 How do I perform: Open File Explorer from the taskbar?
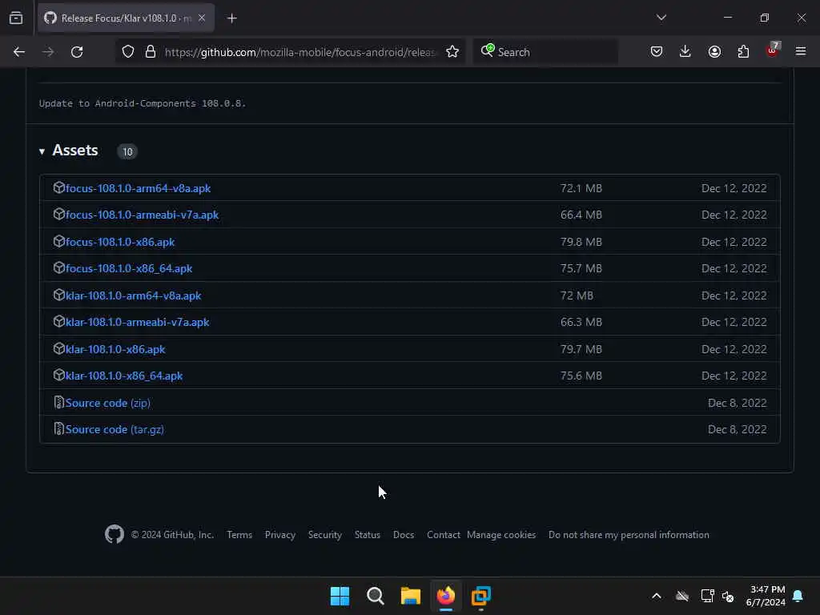pos(411,596)
